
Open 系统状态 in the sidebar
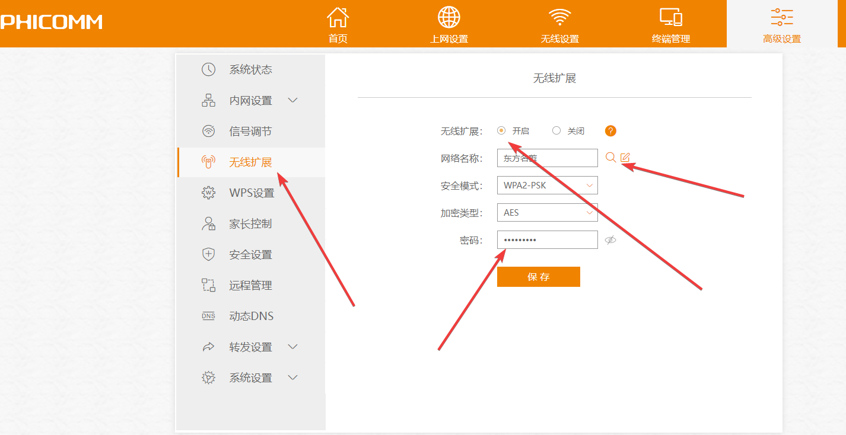click(x=251, y=69)
